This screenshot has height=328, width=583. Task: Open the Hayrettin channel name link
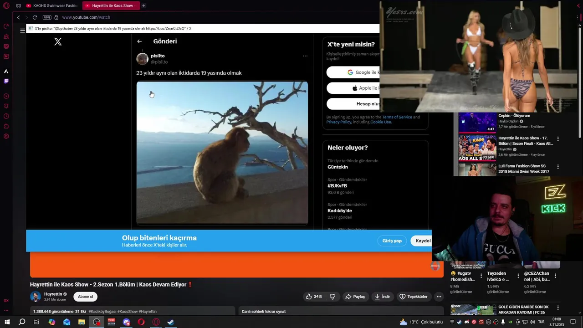click(x=53, y=294)
